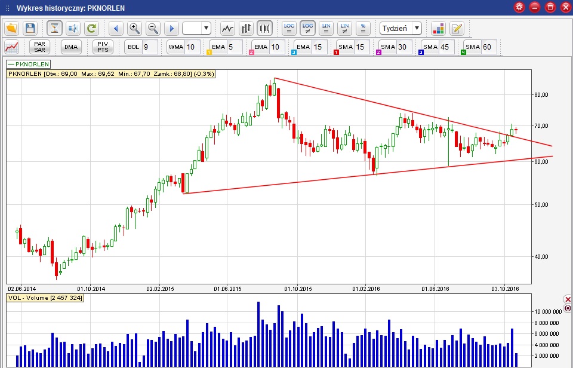The height and width of the screenshot is (368, 573).
Task: Toggle candlestick chart mode
Action: point(264,28)
